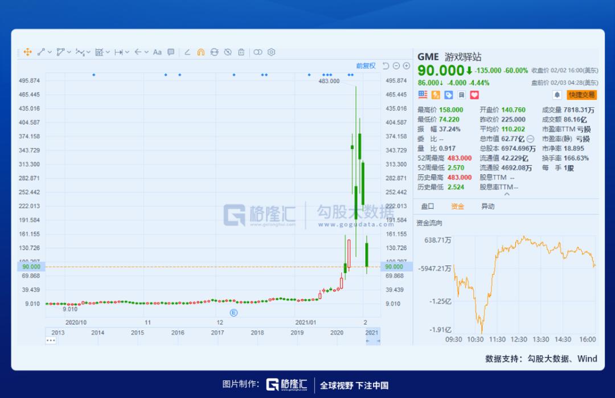Expand the range marker dropdown arrow

[x=127, y=52]
